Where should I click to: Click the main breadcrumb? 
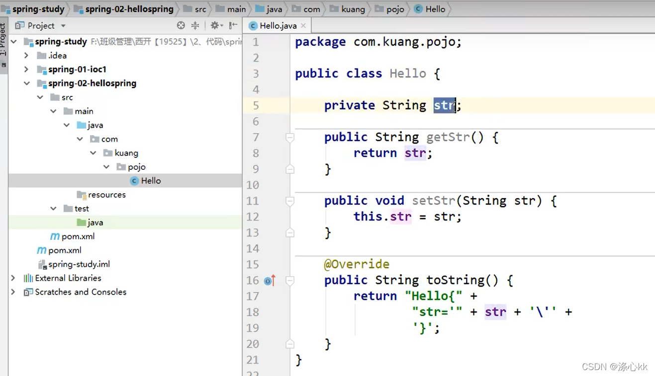(x=231, y=9)
